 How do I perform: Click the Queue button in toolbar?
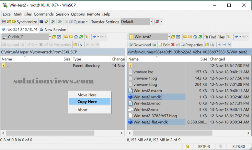coord(77,22)
